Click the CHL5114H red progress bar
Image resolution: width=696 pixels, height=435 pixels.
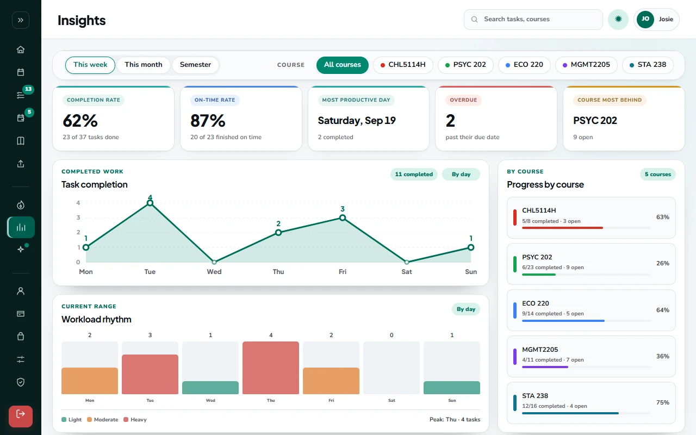(x=562, y=228)
